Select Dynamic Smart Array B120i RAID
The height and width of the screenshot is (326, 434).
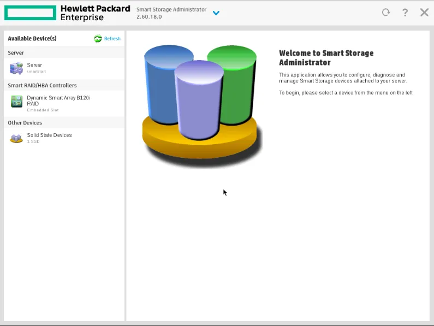[x=64, y=103]
